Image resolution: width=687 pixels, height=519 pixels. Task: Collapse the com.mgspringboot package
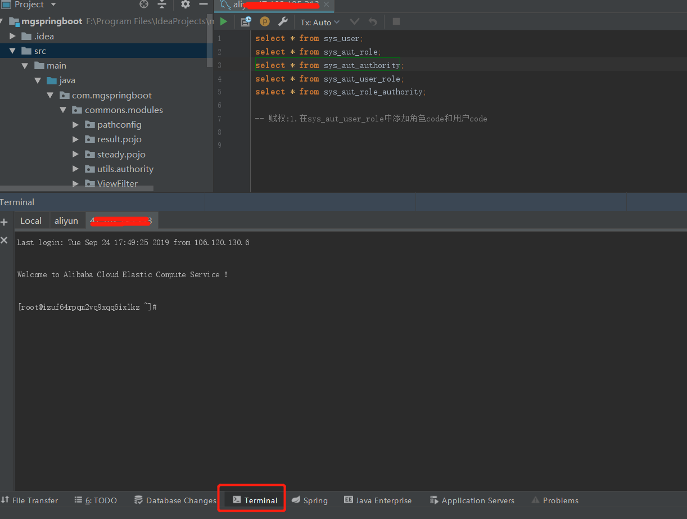51,95
